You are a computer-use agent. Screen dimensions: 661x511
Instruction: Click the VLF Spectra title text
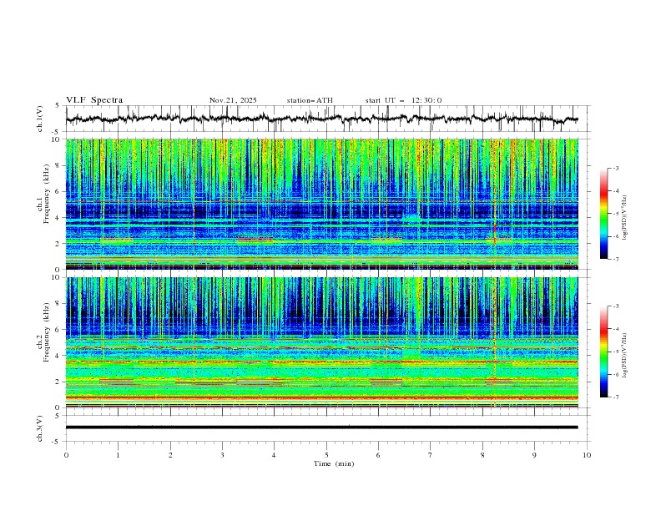(94, 100)
